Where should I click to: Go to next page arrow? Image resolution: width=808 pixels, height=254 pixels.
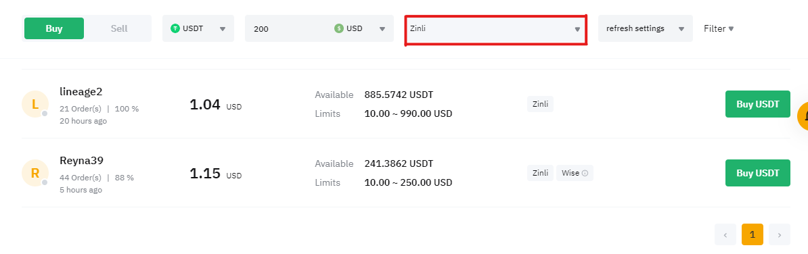[780, 234]
